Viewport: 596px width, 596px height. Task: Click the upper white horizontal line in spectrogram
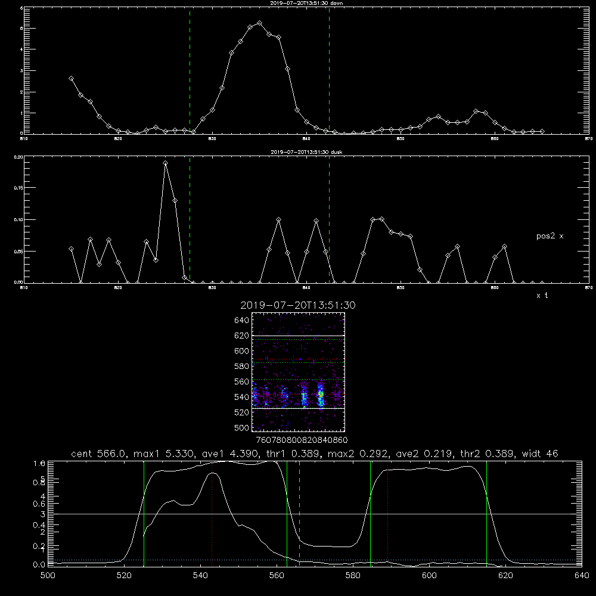[298, 336]
